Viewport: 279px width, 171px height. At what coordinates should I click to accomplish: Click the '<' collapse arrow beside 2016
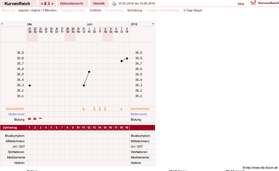point(153,24)
